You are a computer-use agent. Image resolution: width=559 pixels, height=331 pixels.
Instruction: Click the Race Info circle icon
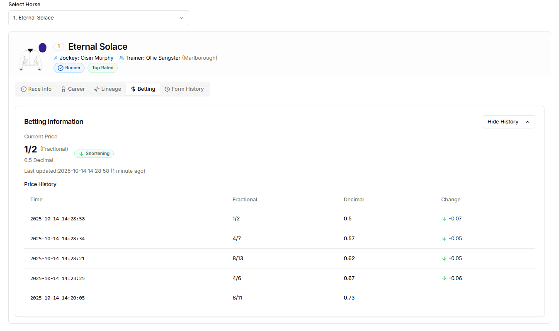(x=24, y=89)
